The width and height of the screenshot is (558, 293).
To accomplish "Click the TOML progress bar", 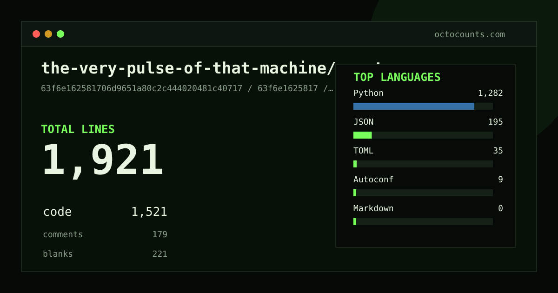I will [x=423, y=164].
